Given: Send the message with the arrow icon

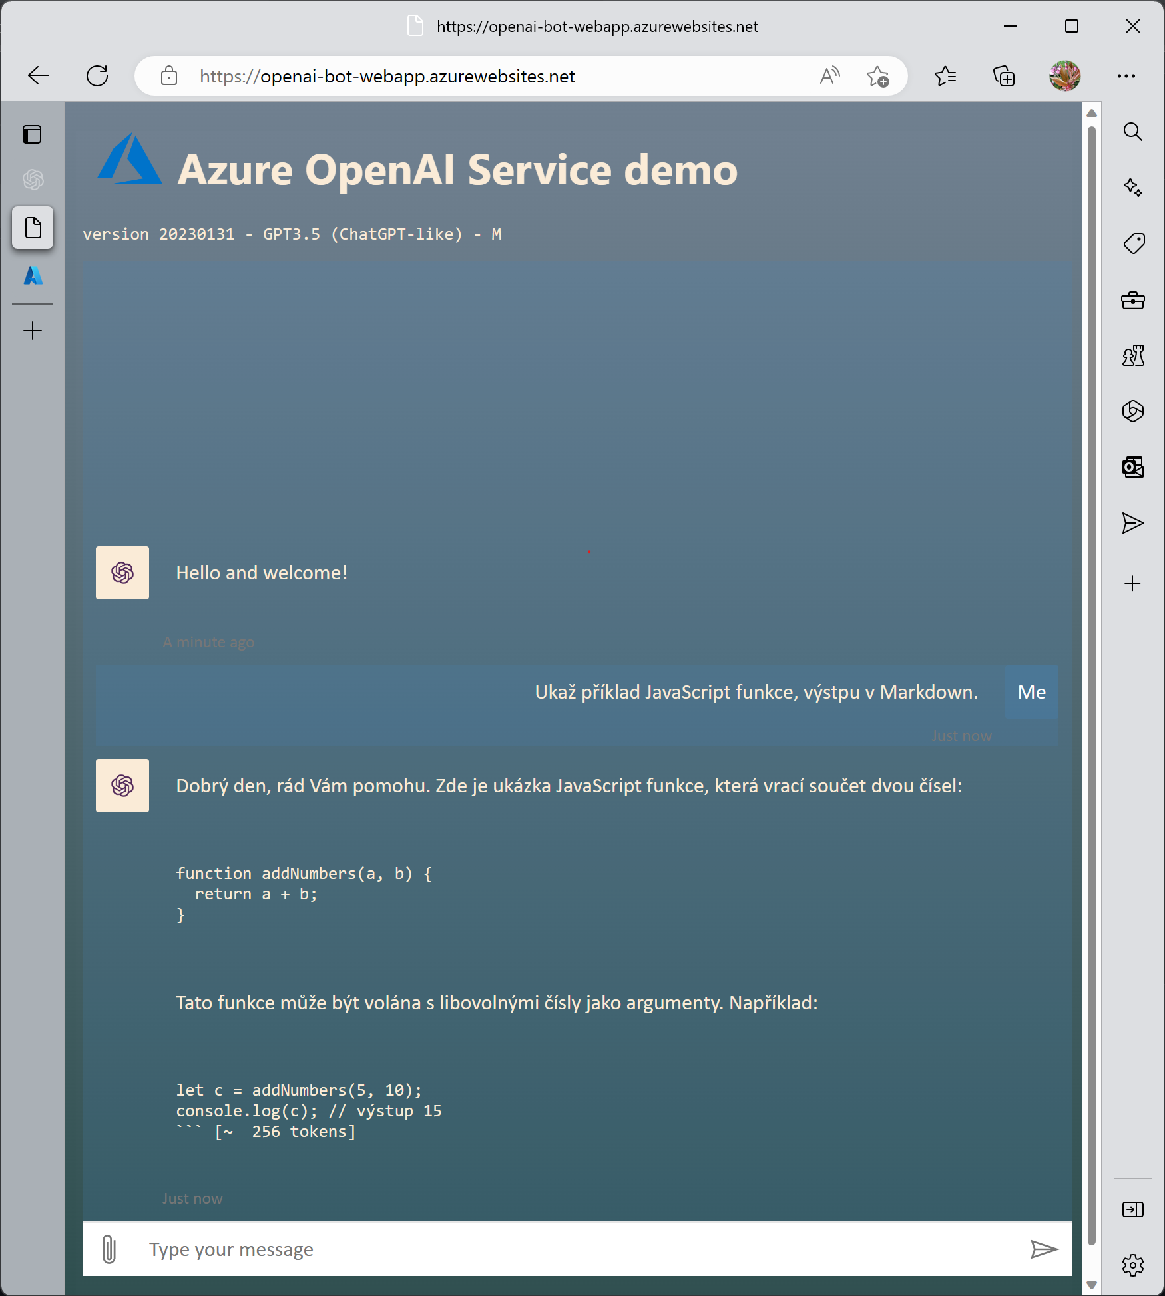Looking at the screenshot, I should point(1044,1249).
